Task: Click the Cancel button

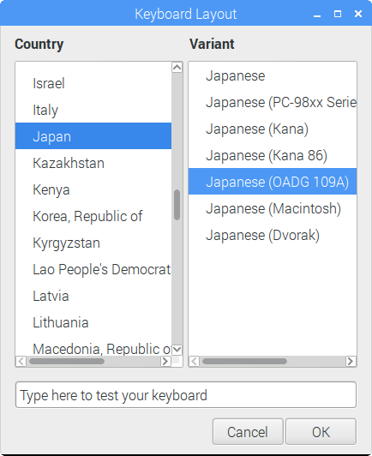Action: (248, 432)
